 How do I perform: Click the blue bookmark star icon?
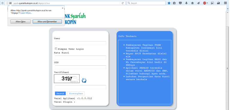[x=169, y=3]
